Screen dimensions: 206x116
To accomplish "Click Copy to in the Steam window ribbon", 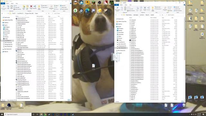I will [x=27, y=7].
